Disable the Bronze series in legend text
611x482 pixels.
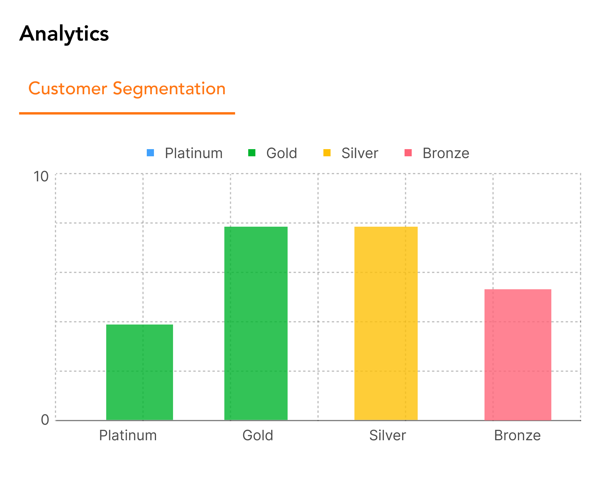[446, 153]
